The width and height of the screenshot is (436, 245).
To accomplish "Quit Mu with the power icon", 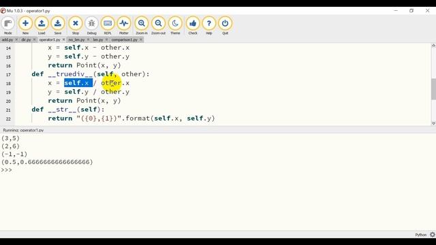I will tap(225, 25).
